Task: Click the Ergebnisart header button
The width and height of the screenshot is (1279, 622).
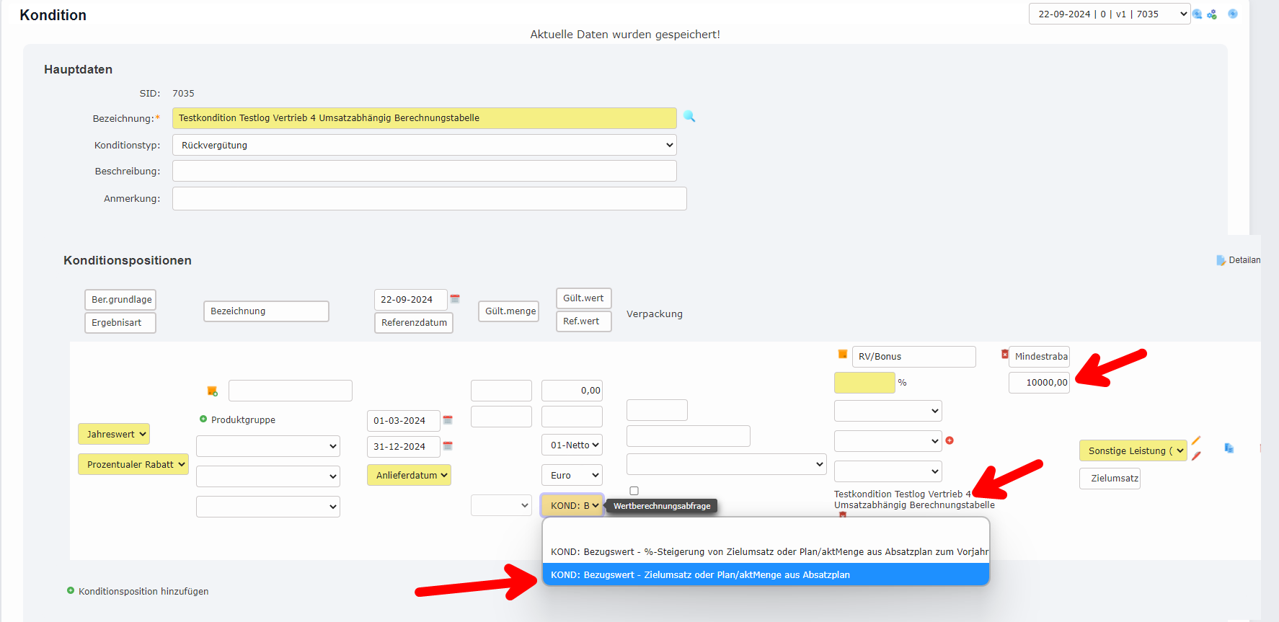Action: pos(120,322)
